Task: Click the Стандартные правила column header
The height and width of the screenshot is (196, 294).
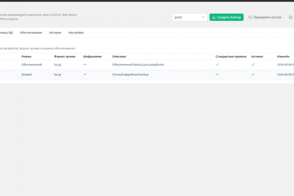Action: (x=231, y=56)
